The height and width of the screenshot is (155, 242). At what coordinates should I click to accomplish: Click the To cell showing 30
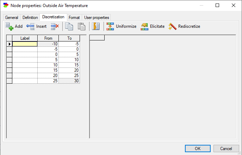(69, 81)
